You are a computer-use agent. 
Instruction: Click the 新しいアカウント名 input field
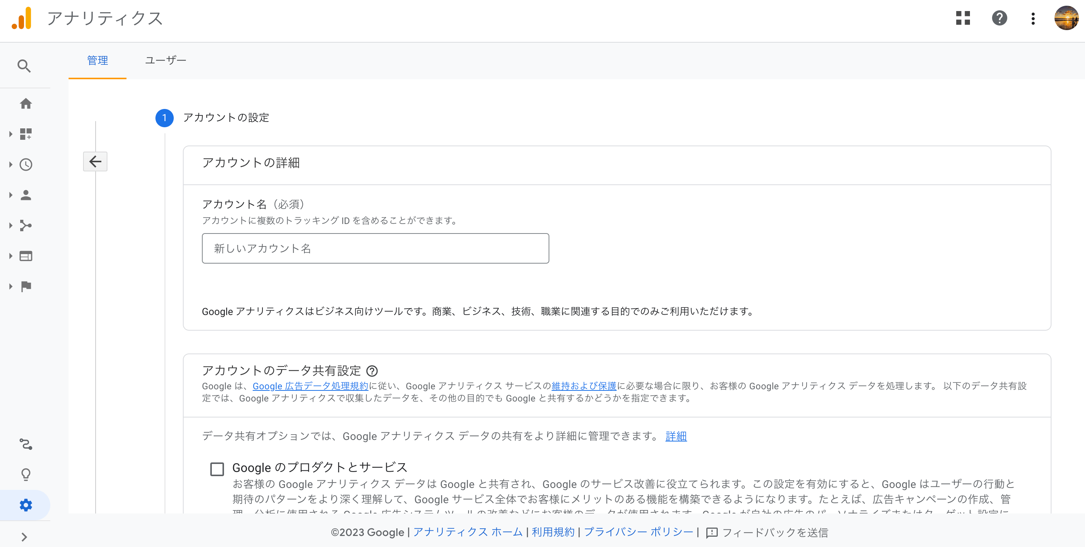point(375,248)
